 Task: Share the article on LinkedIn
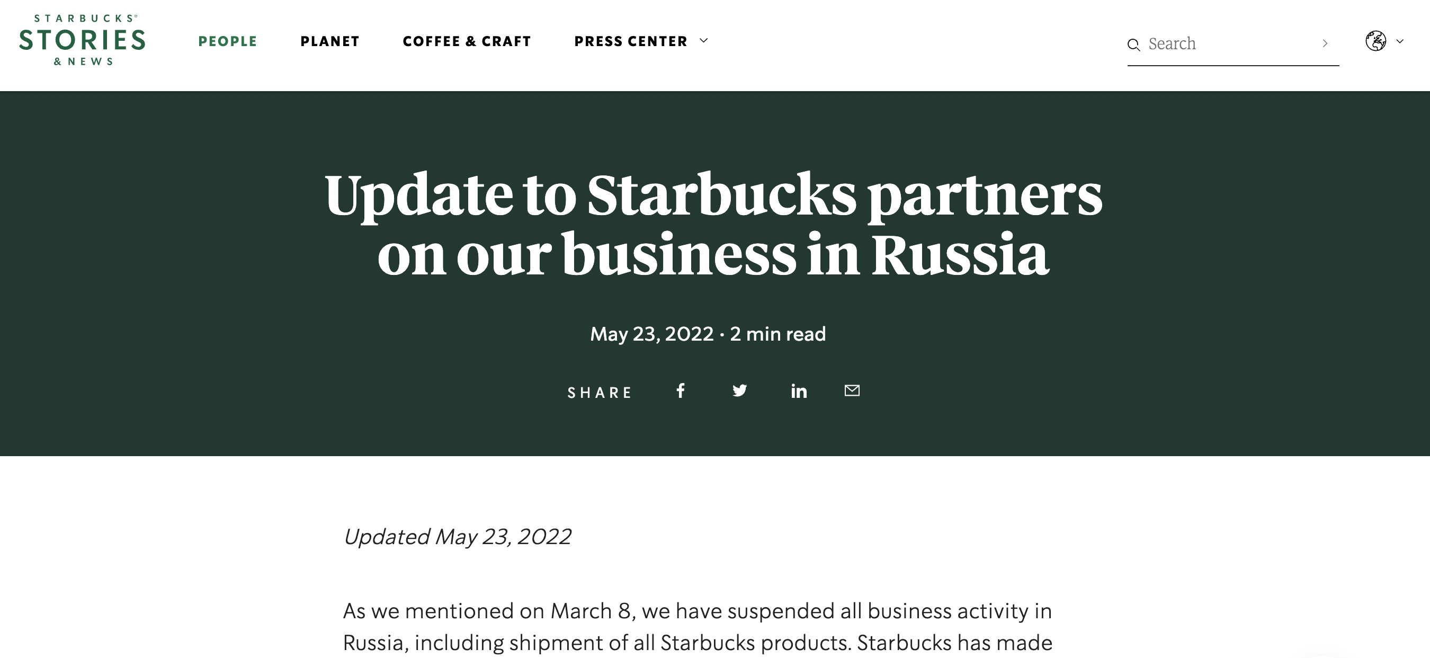(799, 392)
